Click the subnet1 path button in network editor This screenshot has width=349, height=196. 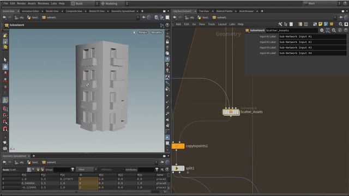click(219, 17)
